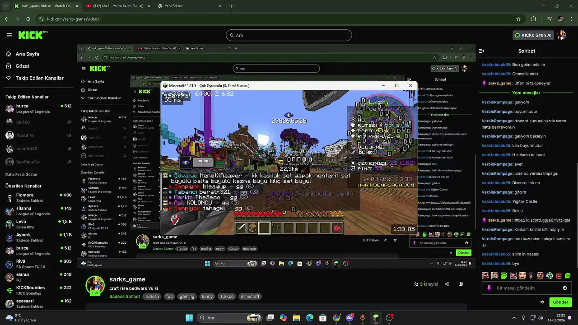Screen dimensions: 578x325
Task: Open recommended channel elanur
Action: tap(38, 277)
